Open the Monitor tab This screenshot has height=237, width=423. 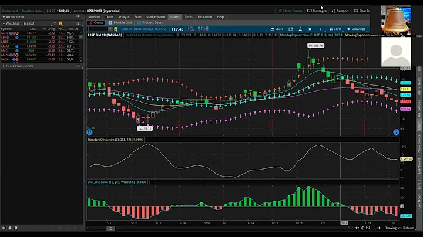point(94,16)
